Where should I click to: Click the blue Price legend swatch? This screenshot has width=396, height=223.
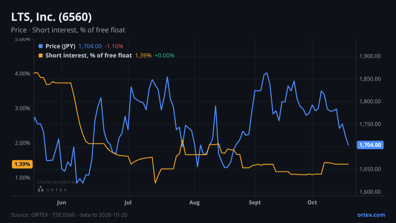(x=41, y=46)
